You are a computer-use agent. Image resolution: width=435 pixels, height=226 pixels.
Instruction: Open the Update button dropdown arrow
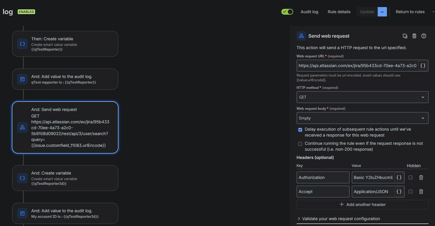pos(382,12)
